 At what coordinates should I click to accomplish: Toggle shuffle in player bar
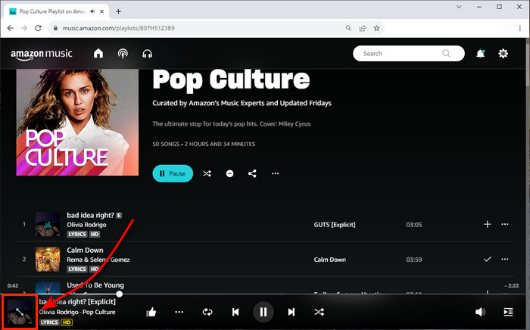coord(319,312)
